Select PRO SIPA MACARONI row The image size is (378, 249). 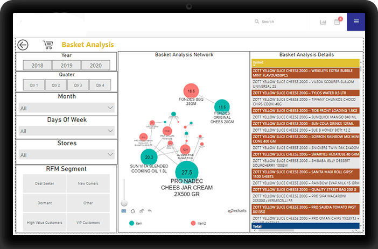[305, 198]
